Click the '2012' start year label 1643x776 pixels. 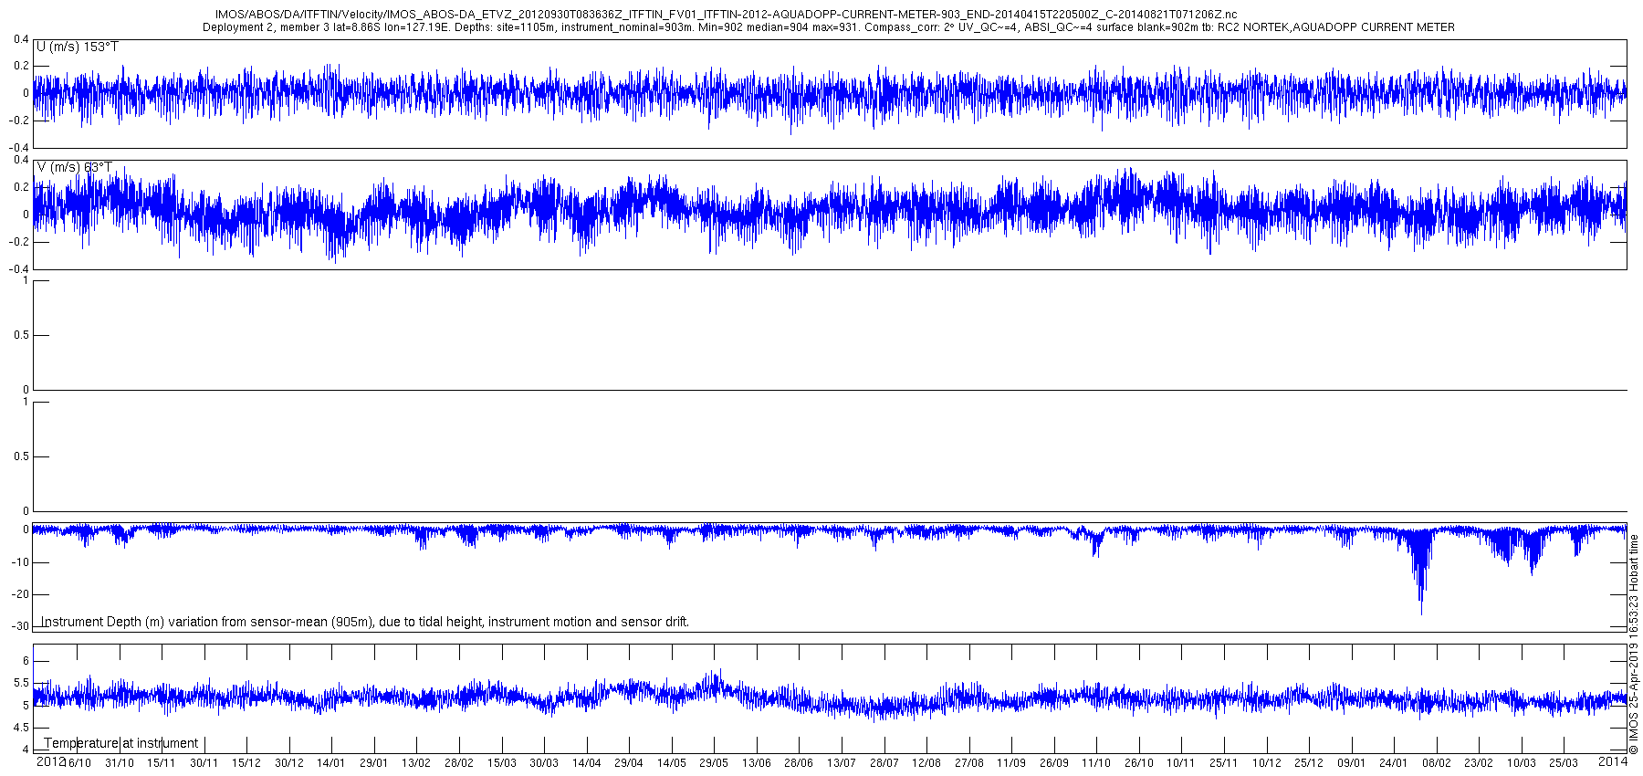[x=50, y=760]
